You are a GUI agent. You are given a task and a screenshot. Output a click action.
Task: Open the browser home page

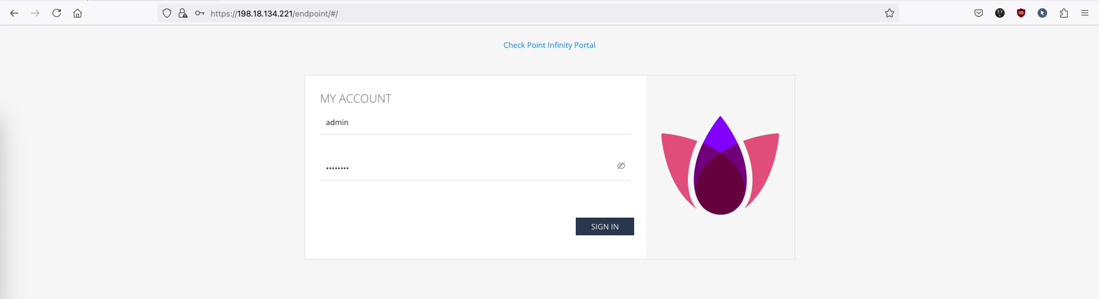[x=78, y=13]
